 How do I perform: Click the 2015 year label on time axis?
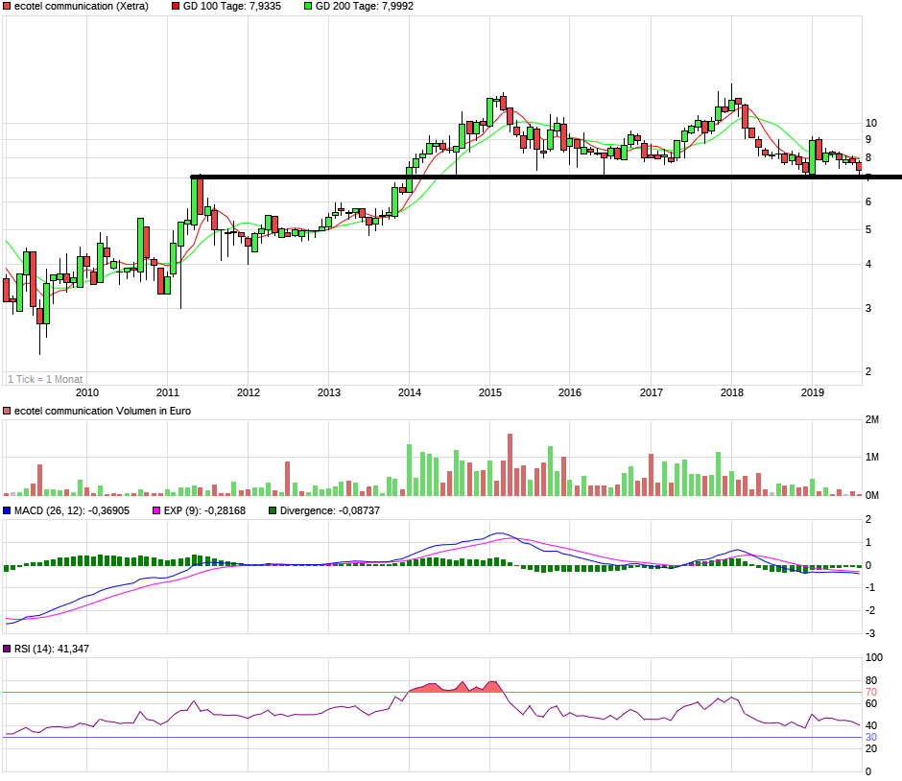(x=490, y=392)
